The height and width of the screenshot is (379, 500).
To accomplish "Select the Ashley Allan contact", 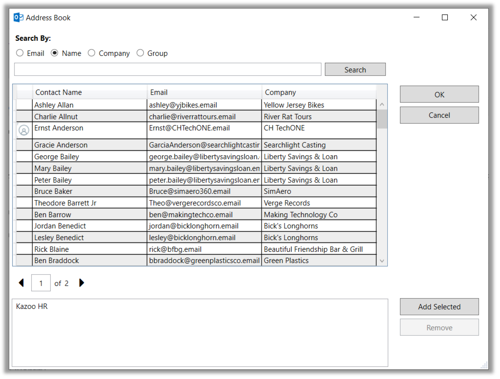I will (x=90, y=105).
